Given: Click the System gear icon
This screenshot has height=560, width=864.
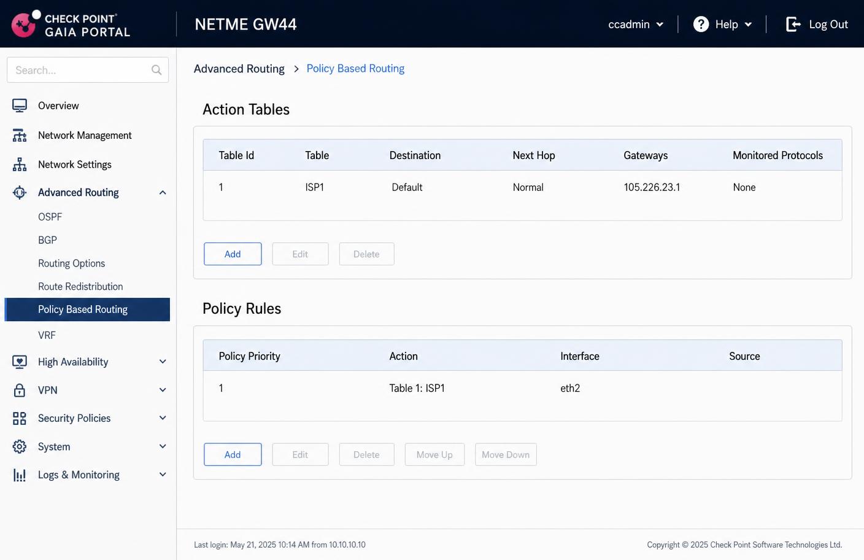Looking at the screenshot, I should [20, 446].
